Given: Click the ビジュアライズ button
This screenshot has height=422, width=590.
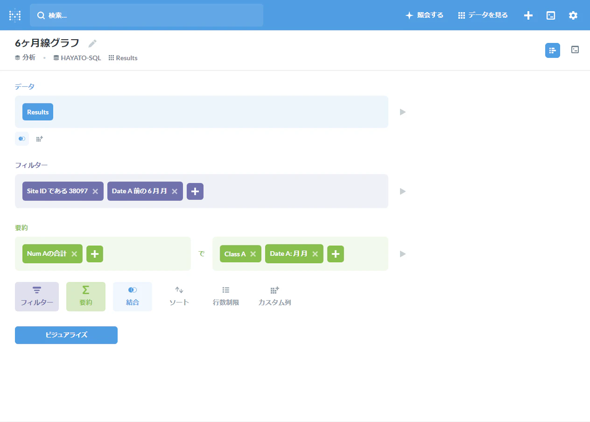Looking at the screenshot, I should click(x=66, y=335).
